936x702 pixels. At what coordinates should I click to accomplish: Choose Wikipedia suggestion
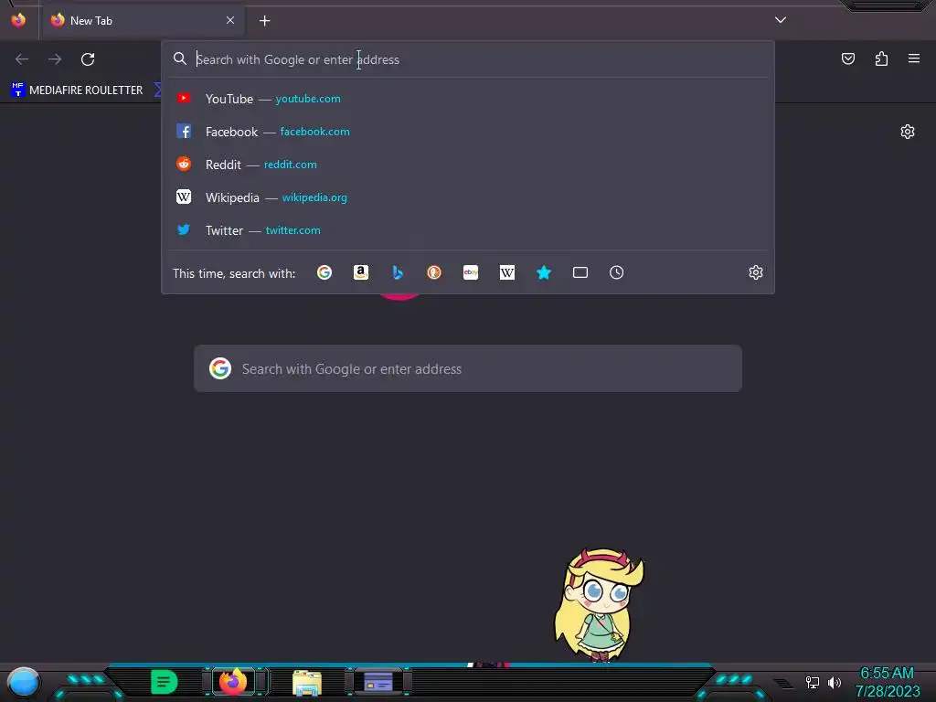click(x=468, y=197)
